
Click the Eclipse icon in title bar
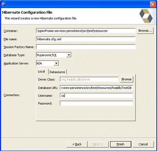(x=4, y=4)
